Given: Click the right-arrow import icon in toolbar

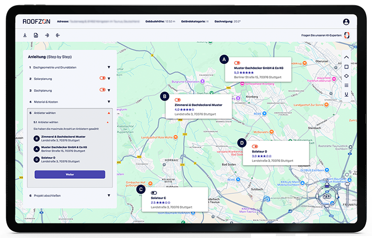Looking at the screenshot, I should pos(47,35).
